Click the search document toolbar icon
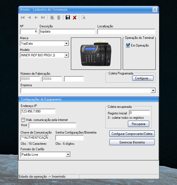 pos(84,18)
